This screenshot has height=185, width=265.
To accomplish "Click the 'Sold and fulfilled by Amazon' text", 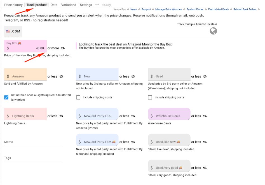I will tap(23, 84).
